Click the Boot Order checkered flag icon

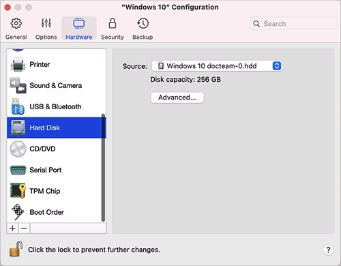pos(18,212)
